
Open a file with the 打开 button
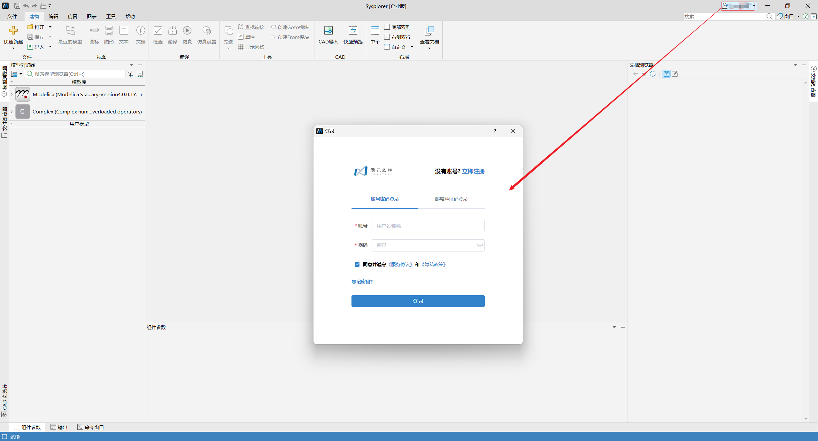click(x=36, y=27)
